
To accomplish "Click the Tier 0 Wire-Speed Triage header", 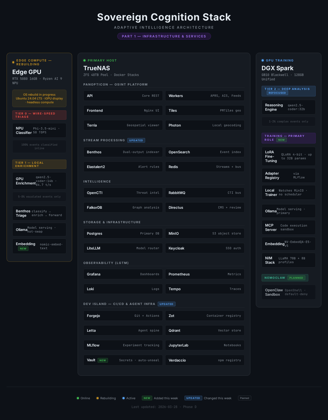I will [x=39, y=115].
